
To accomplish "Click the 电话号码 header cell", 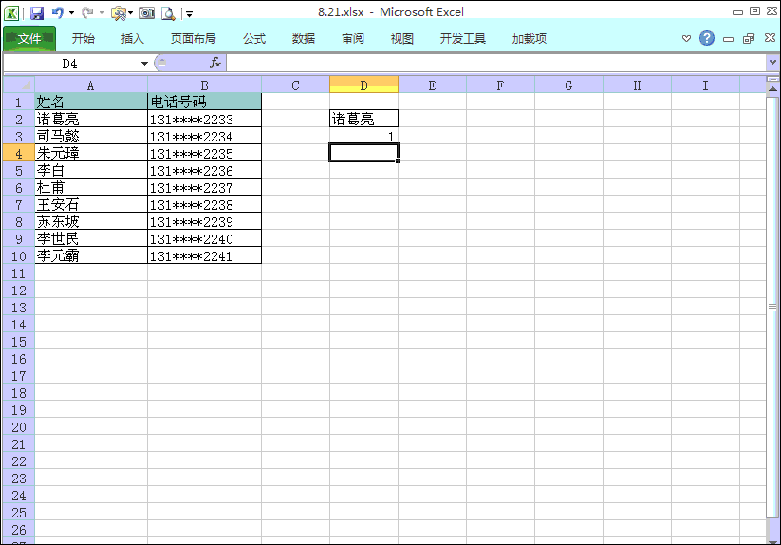I will [204, 102].
